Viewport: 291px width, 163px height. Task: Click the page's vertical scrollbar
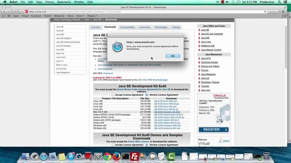(286, 47)
